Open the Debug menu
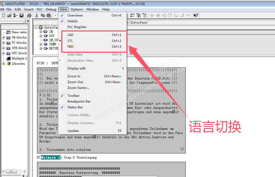The image size is (275, 177). coord(51,9)
